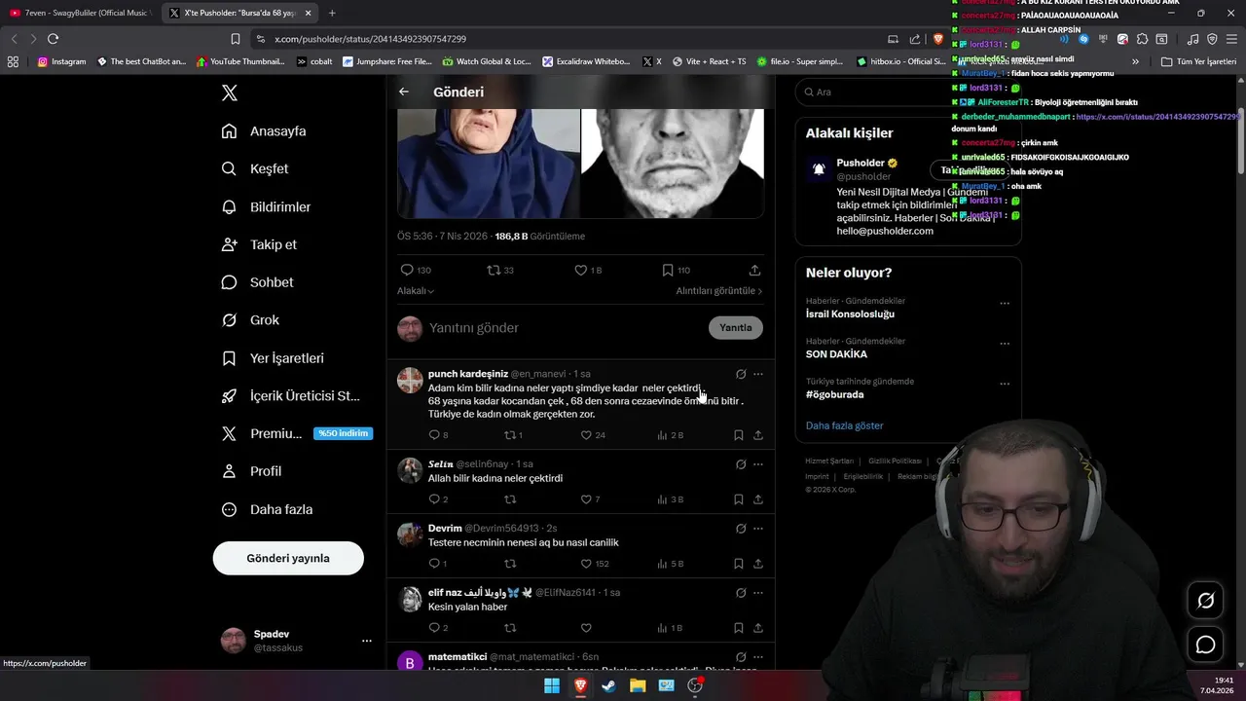The image size is (1246, 701).
Task: Open Spadev account menu dots
Action: pyautogui.click(x=367, y=641)
